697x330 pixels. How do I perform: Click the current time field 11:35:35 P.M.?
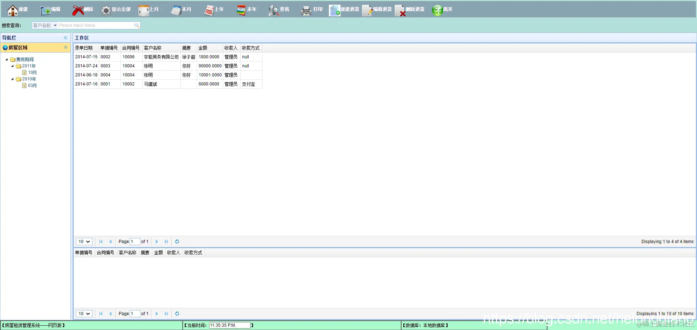tap(230, 325)
